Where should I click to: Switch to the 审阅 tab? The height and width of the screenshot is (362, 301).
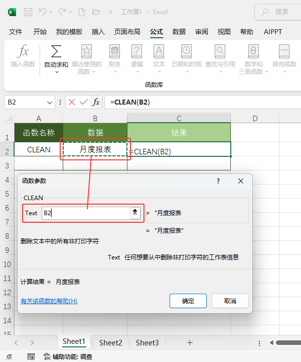(x=202, y=32)
